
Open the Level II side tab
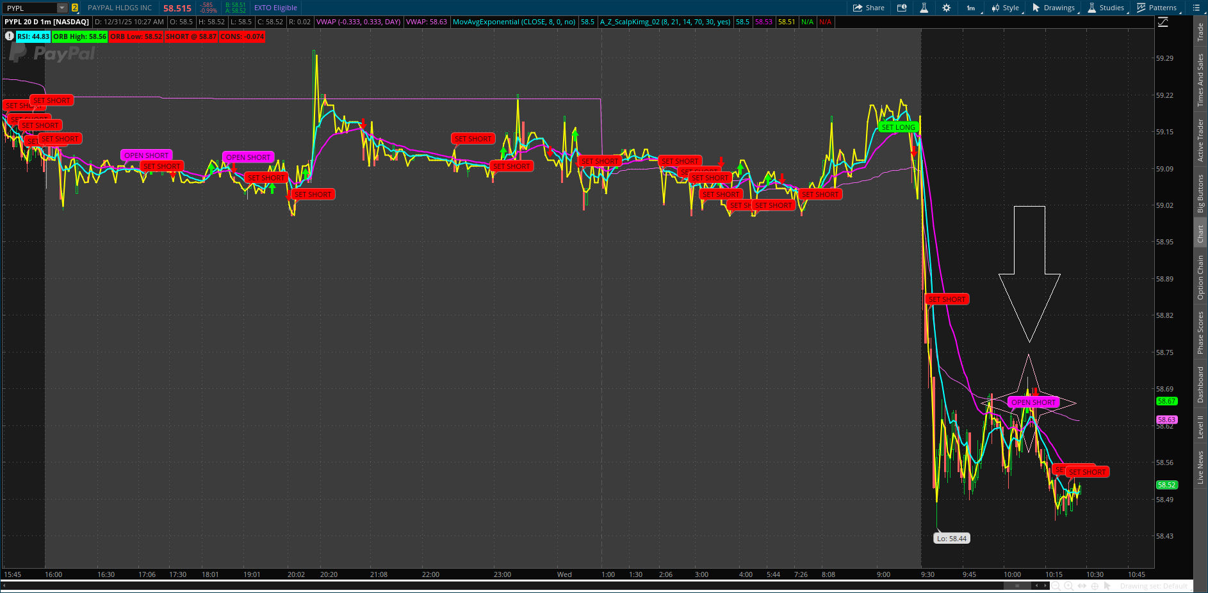coord(1200,427)
